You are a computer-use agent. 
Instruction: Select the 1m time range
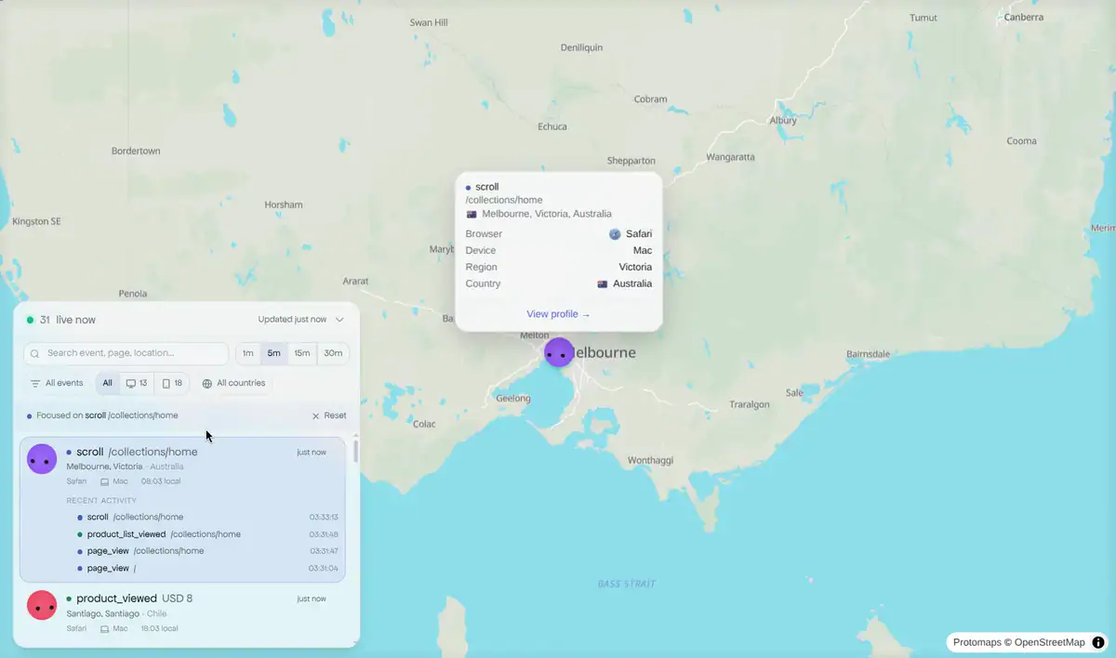248,353
